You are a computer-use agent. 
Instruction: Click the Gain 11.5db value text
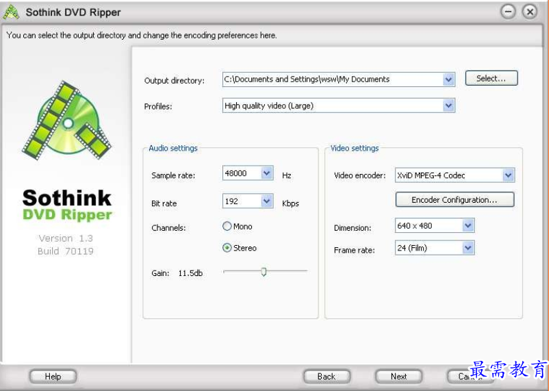tap(190, 273)
